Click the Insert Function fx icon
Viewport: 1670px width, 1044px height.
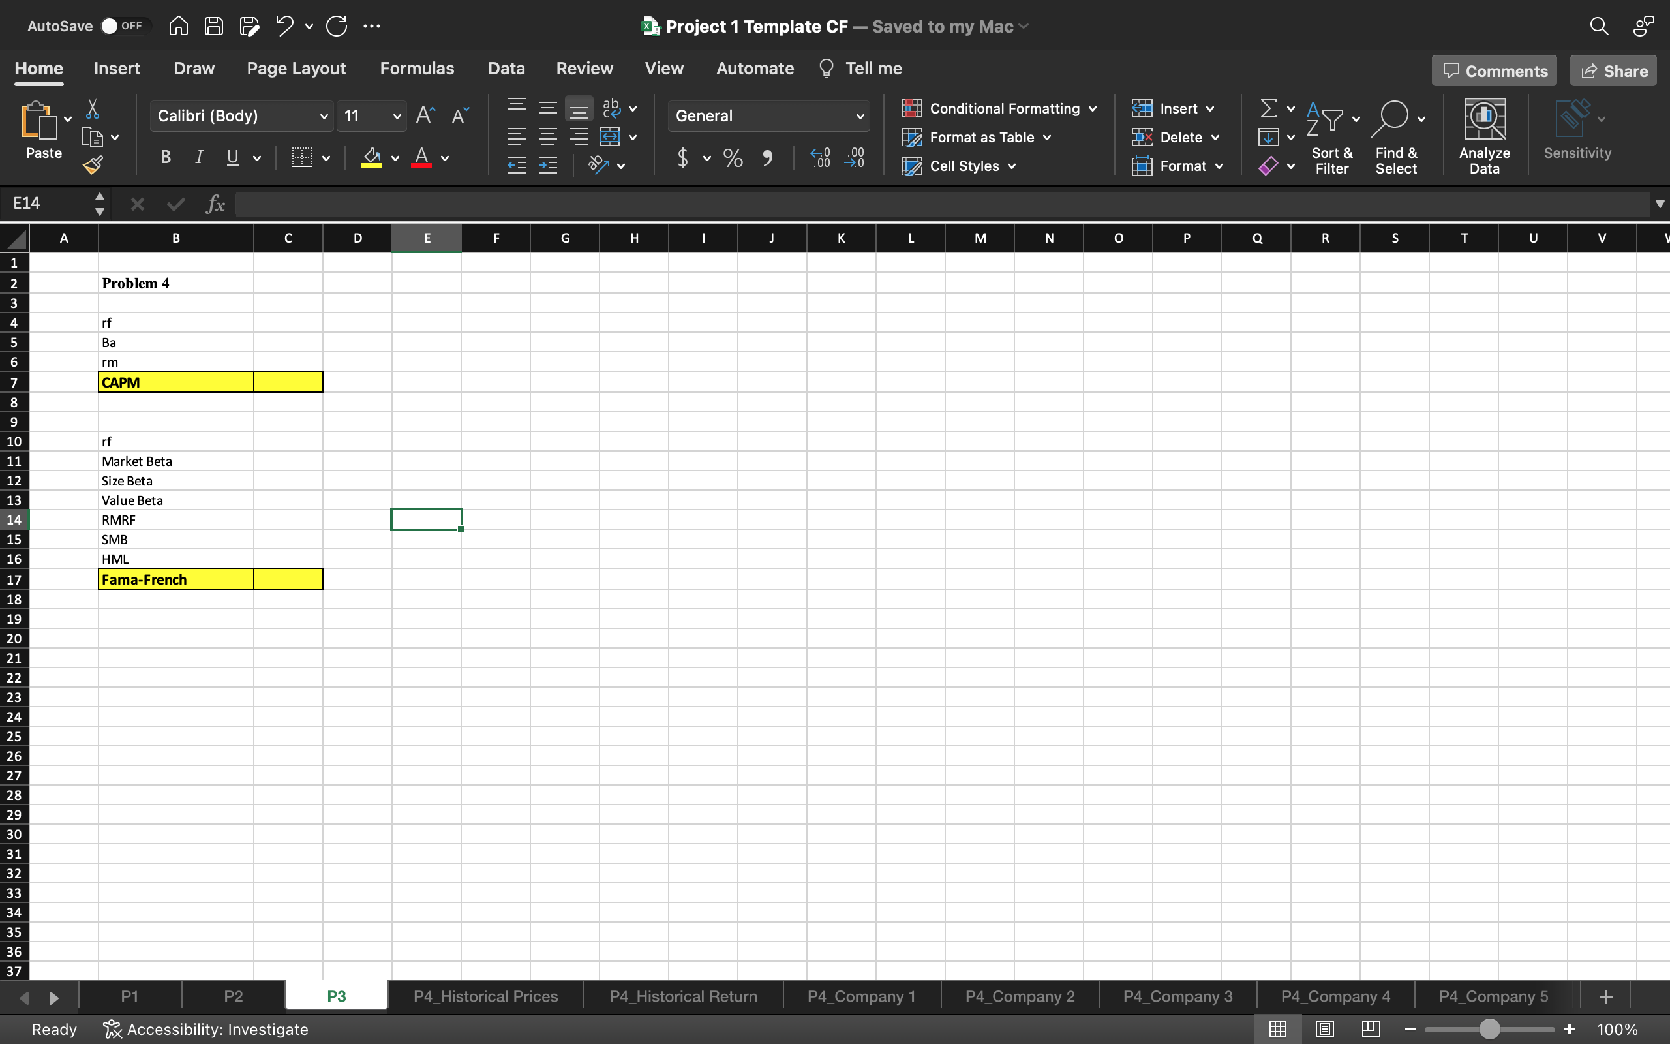(215, 204)
